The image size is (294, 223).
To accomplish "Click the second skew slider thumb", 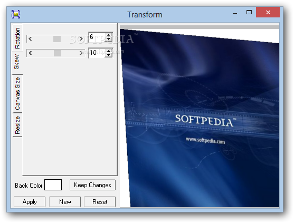I will [x=58, y=53].
